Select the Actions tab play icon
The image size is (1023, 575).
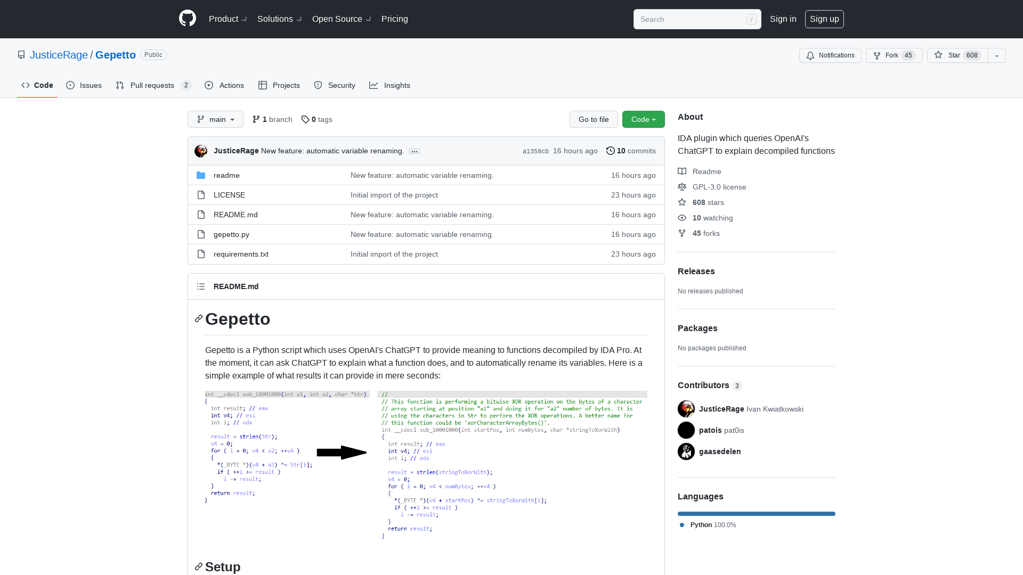coord(210,85)
